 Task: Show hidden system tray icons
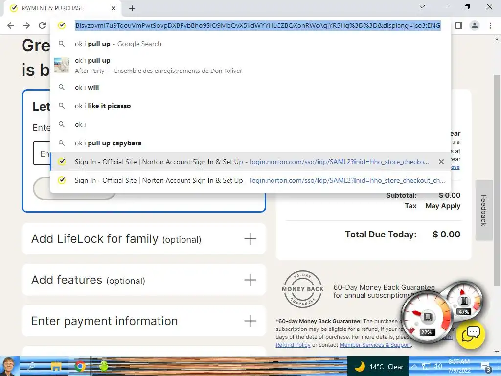click(x=414, y=366)
